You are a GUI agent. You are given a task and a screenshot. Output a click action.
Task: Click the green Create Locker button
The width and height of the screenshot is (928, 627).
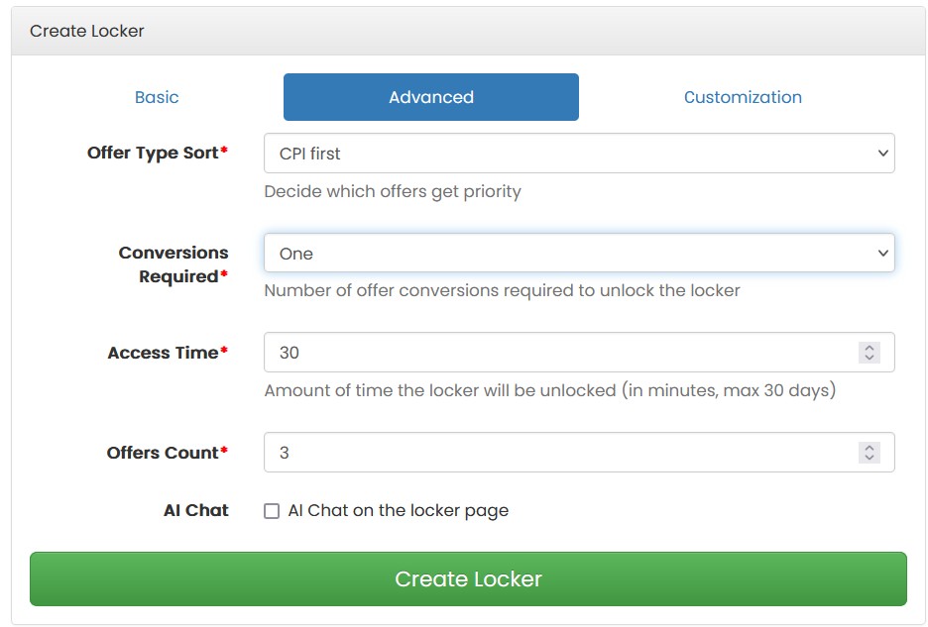[x=468, y=579]
